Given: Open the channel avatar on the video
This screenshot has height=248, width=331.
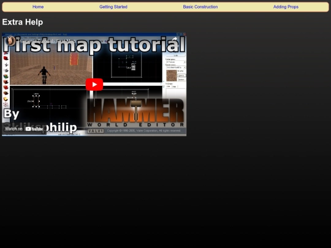Looking at the screenshot, I should coord(10,40).
